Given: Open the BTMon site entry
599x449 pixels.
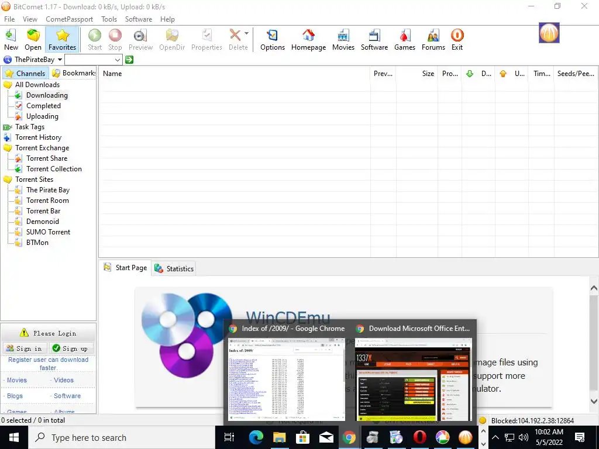Looking at the screenshot, I should 37,242.
